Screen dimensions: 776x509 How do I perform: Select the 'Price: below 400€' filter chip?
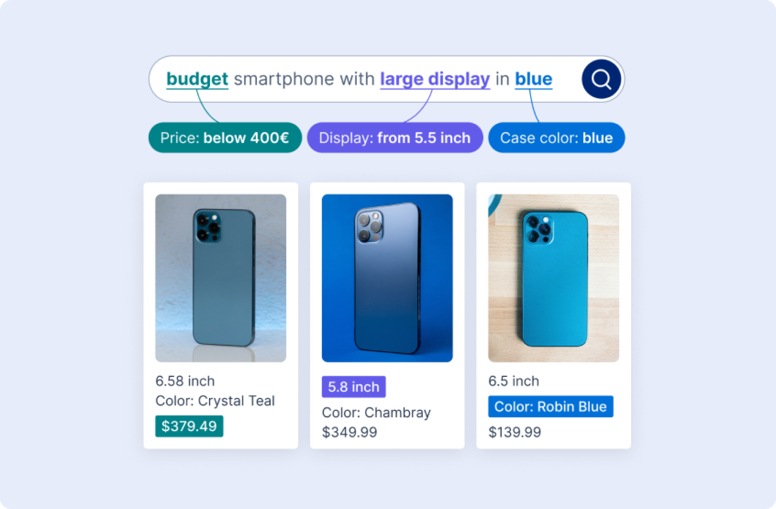[x=225, y=138]
